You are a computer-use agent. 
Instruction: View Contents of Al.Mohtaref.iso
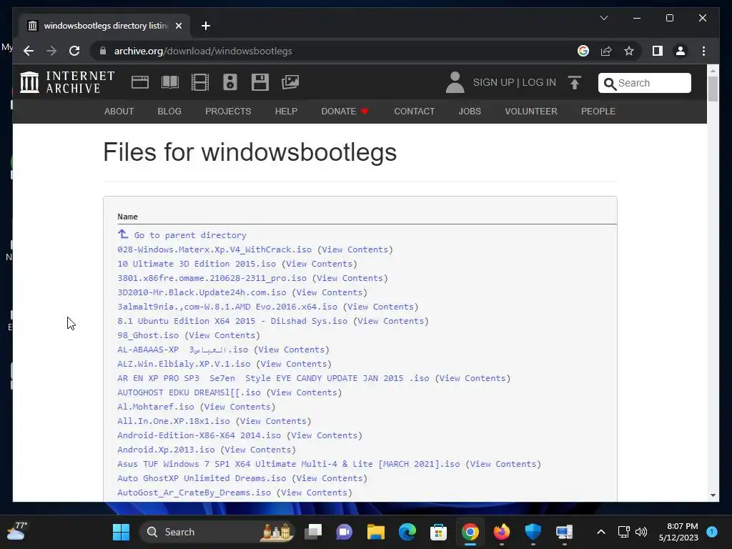[x=237, y=407]
